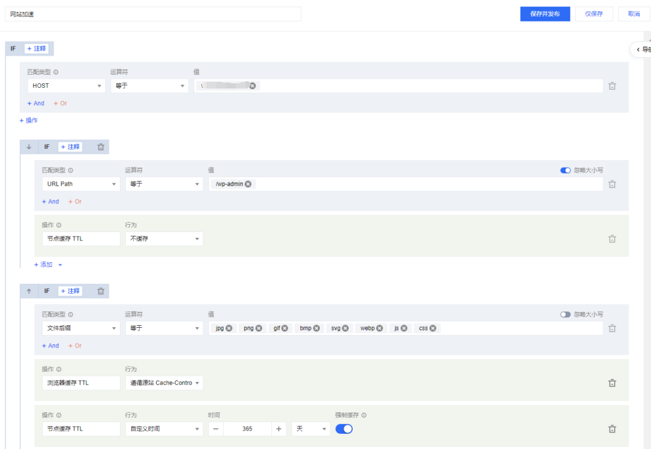The image size is (651, 449).
Task: Move the URL Path rule down
Action: [x=28, y=146]
